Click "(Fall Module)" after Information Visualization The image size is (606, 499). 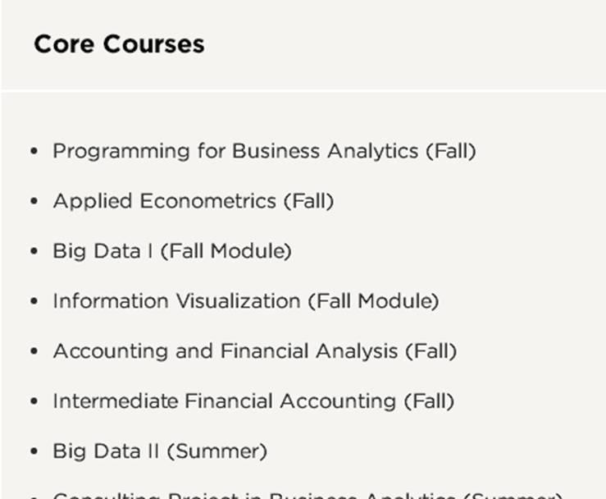373,301
